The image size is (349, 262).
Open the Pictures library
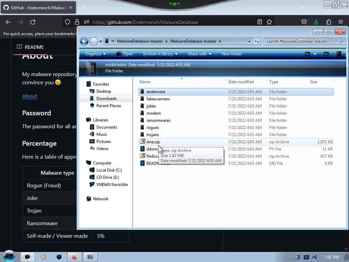coord(104,142)
